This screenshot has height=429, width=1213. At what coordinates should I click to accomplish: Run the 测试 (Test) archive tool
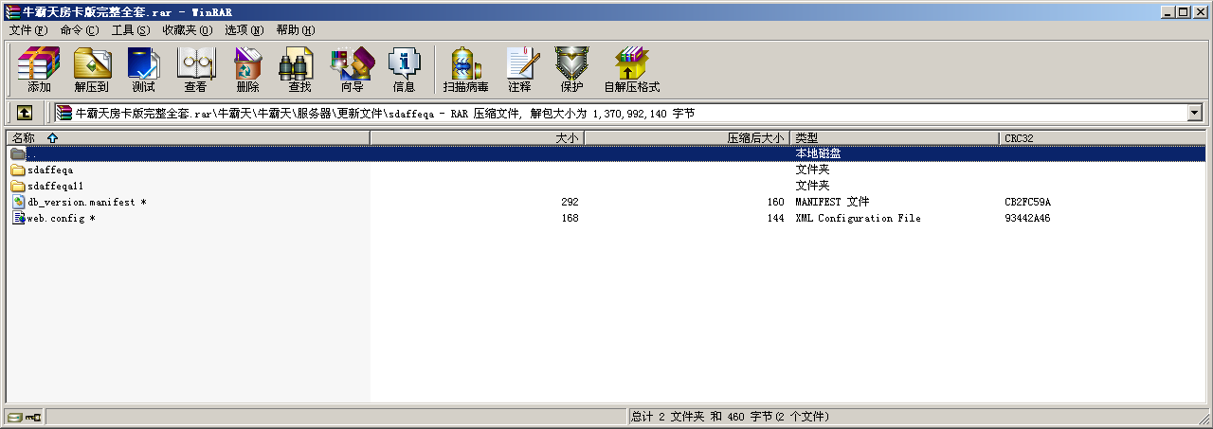click(x=144, y=69)
